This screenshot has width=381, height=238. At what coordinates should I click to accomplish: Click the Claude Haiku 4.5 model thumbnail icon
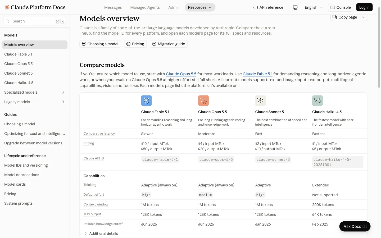pos(317,101)
